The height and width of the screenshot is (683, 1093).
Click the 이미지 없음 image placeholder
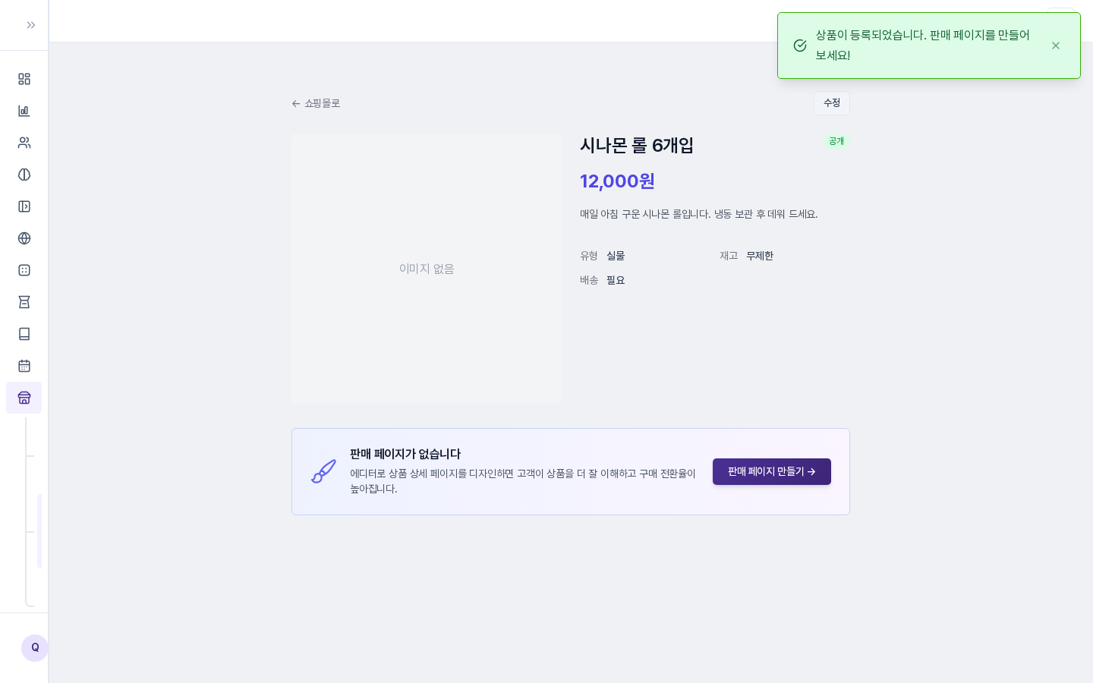(427, 269)
